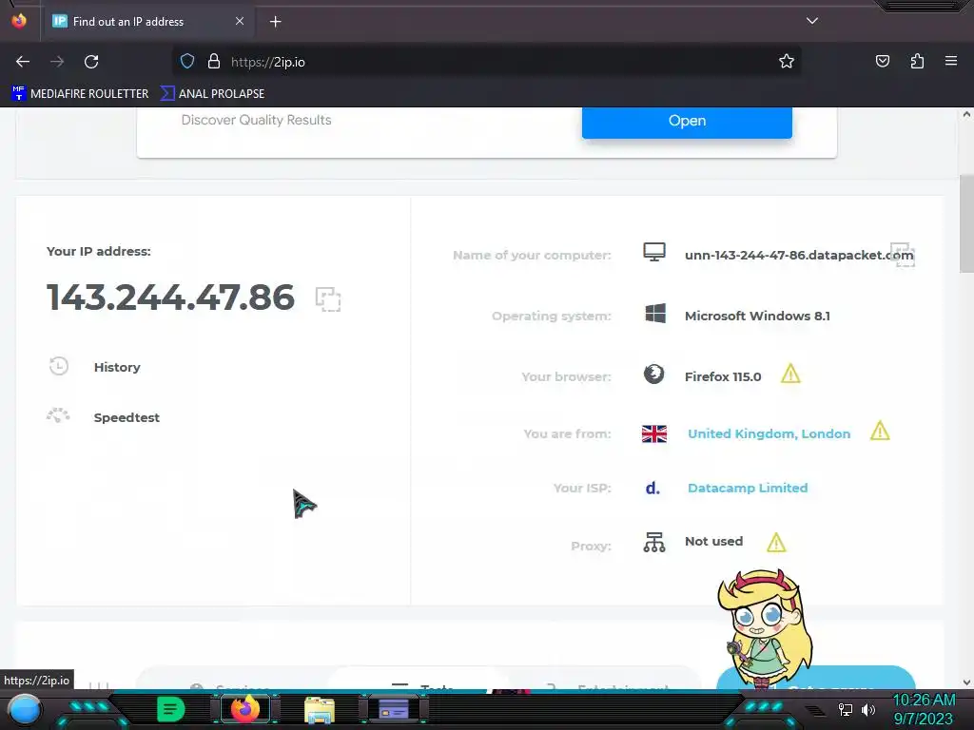Click the Speedtest gauge icon
Viewport: 974px width, 730px height.
coord(58,415)
